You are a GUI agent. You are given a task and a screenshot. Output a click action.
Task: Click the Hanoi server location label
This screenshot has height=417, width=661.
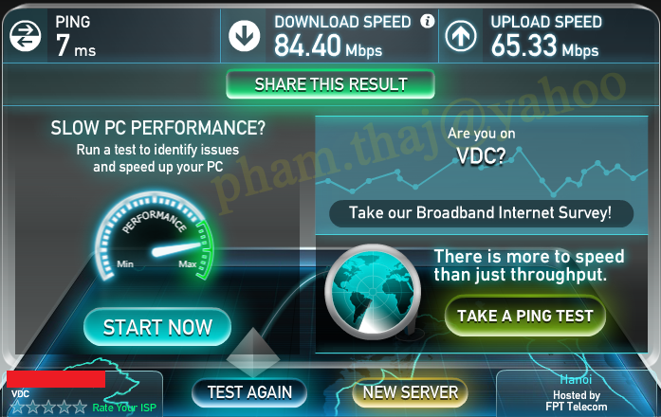click(576, 379)
